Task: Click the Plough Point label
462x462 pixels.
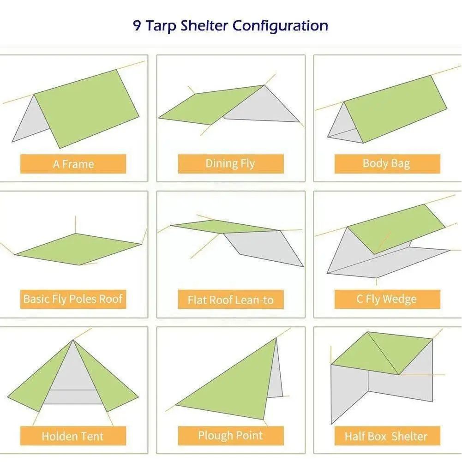Action: point(230,436)
